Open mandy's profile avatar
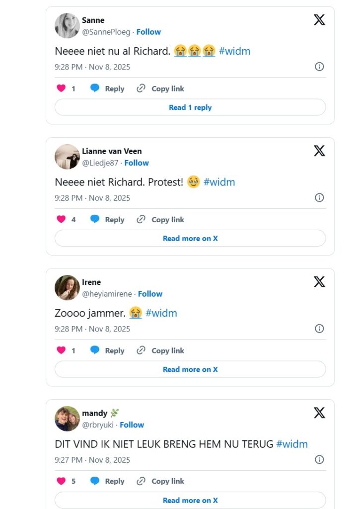 coord(67,419)
